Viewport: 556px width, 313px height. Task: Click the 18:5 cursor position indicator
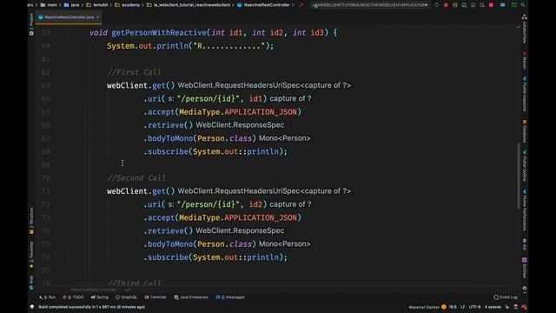(x=453, y=307)
